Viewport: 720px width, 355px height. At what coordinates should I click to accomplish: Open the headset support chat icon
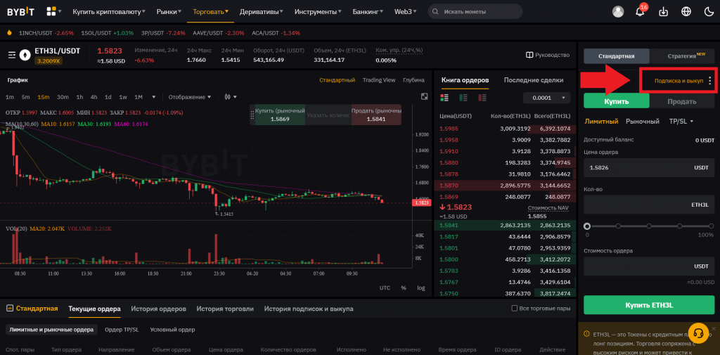coord(700,332)
